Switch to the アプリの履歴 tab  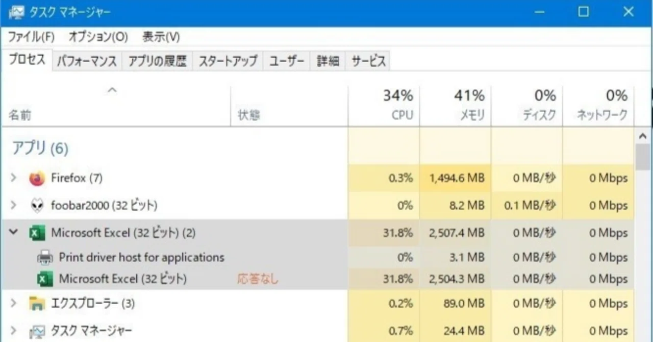pyautogui.click(x=157, y=61)
